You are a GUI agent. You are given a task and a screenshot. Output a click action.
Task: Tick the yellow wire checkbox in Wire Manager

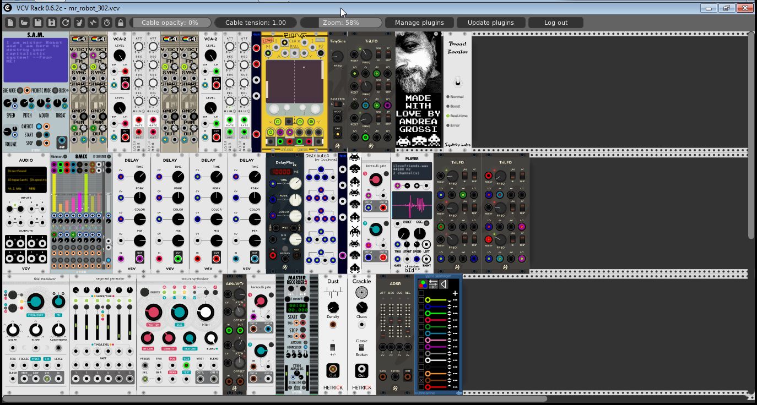tap(421, 300)
